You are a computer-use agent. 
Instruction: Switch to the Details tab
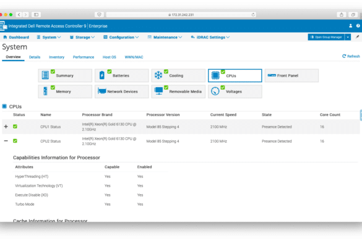point(35,57)
